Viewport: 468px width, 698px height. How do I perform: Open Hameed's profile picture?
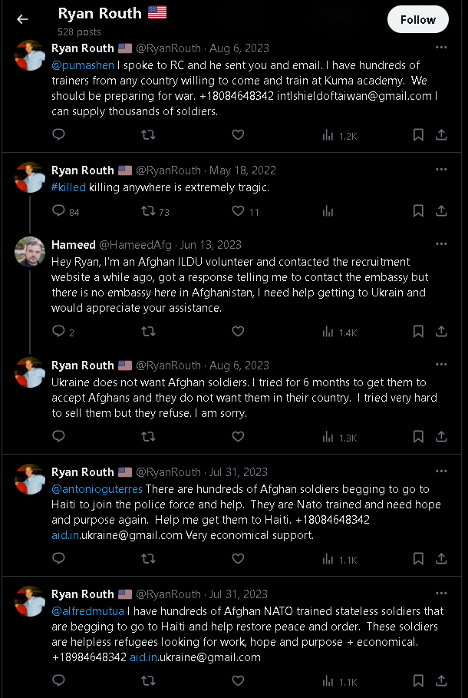(x=30, y=252)
